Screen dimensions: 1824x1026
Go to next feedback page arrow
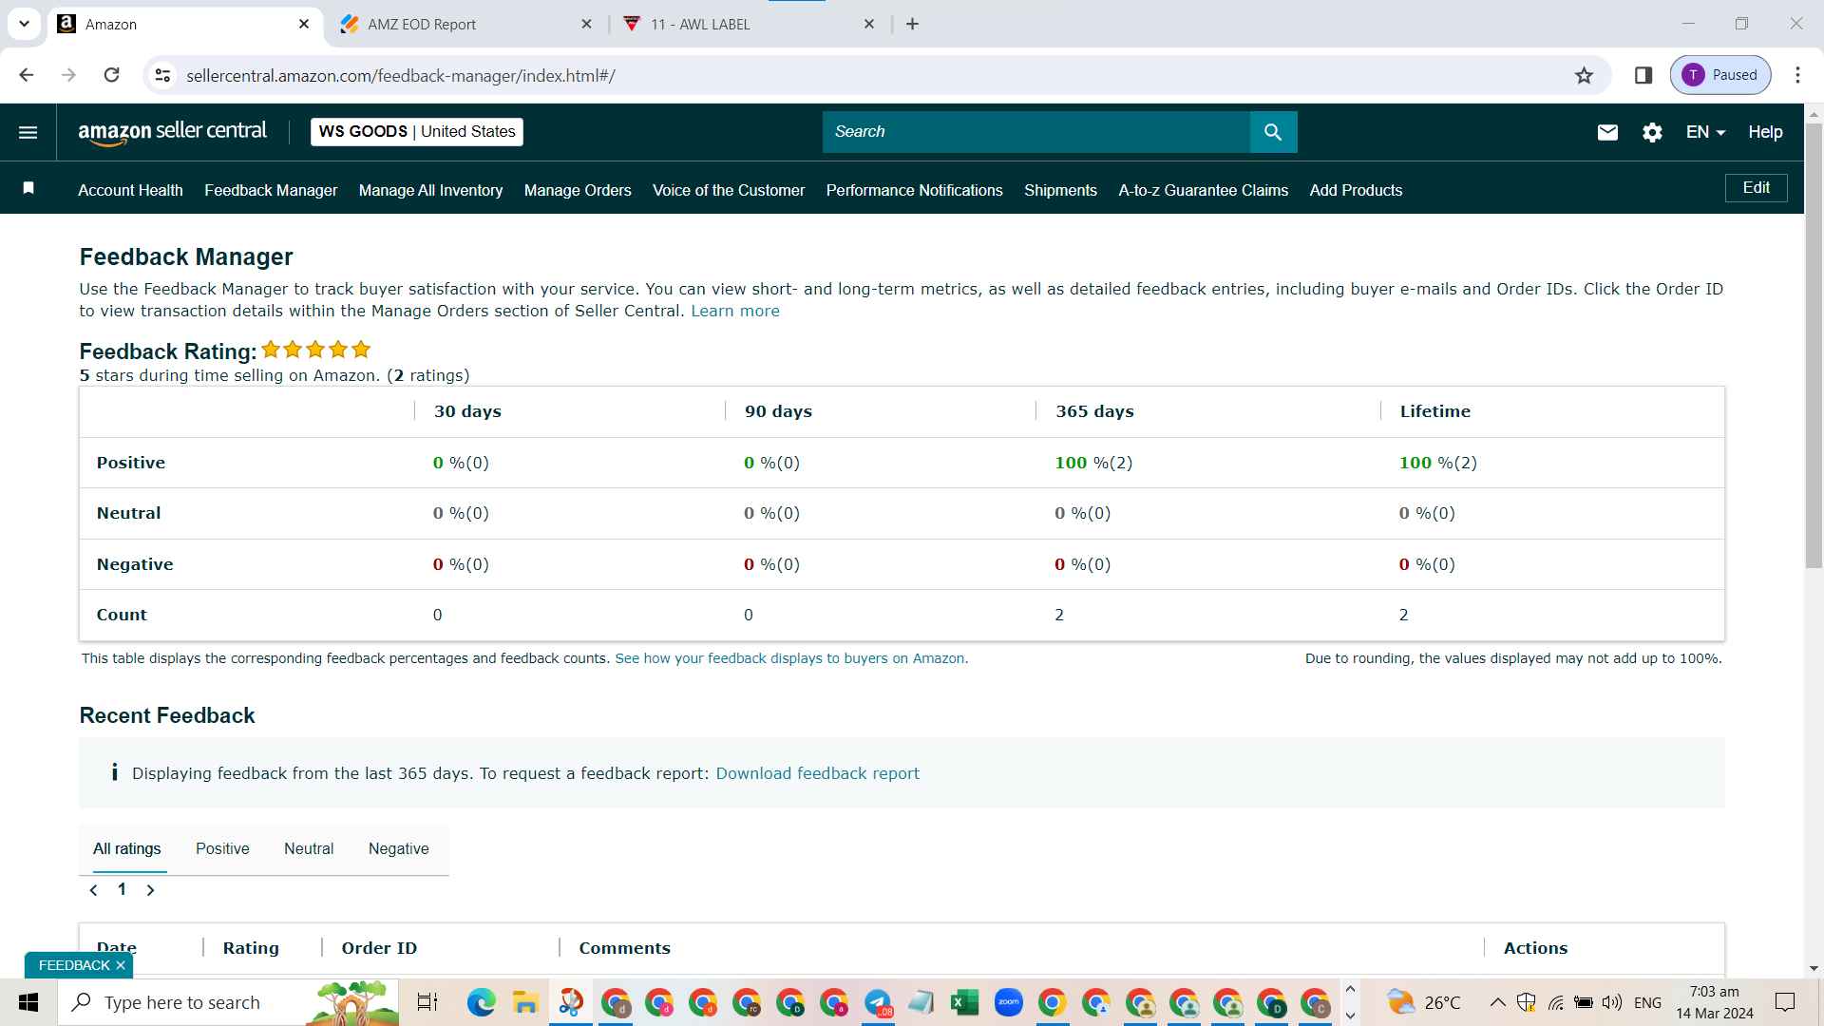click(150, 890)
